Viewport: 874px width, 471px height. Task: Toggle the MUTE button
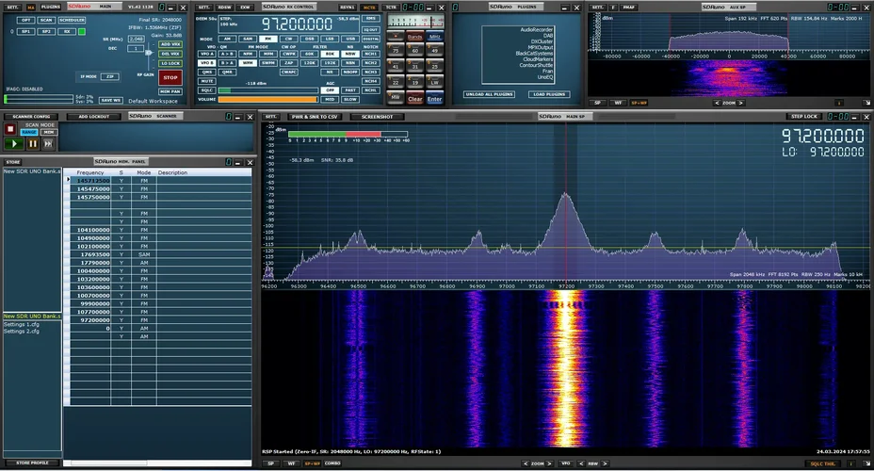(207, 81)
